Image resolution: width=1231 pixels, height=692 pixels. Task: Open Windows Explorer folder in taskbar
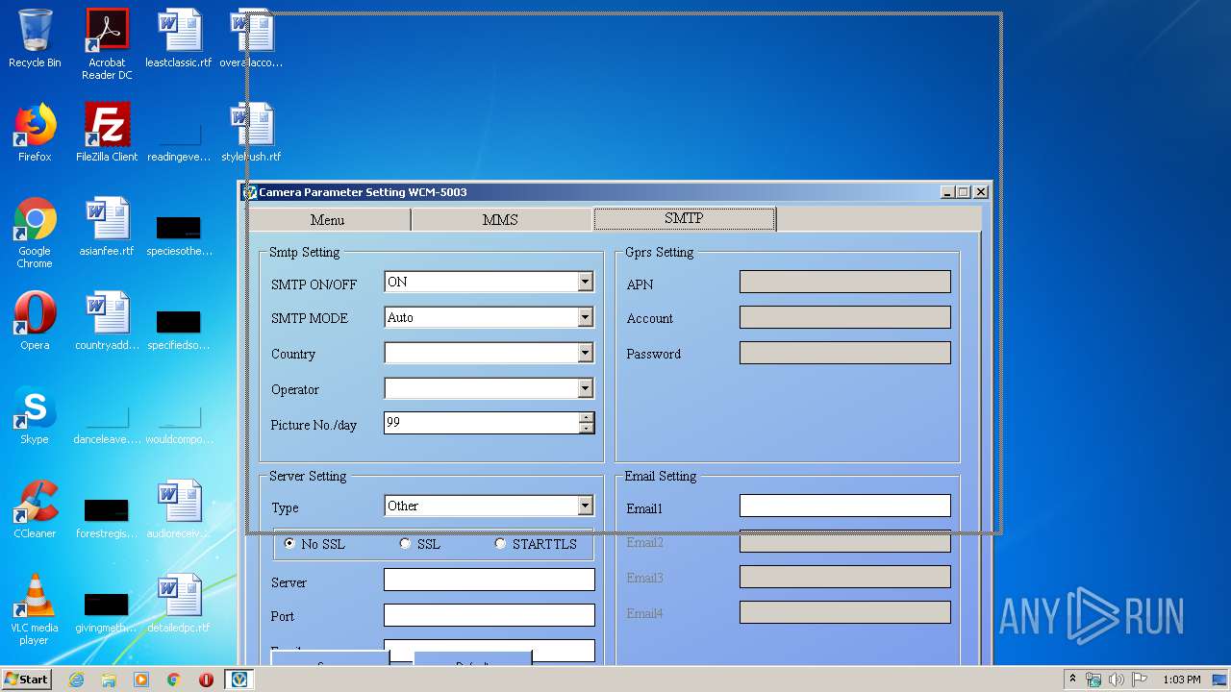[x=109, y=680]
